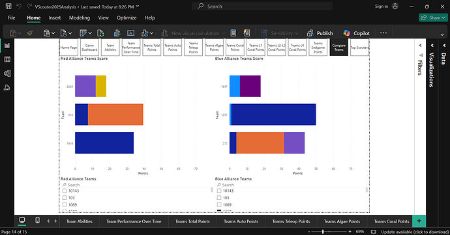Expand the Visualizations pane

click(x=432, y=46)
